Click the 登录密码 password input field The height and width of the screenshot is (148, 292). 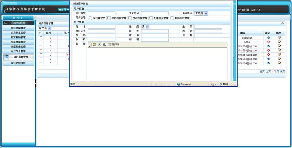[x=155, y=13]
